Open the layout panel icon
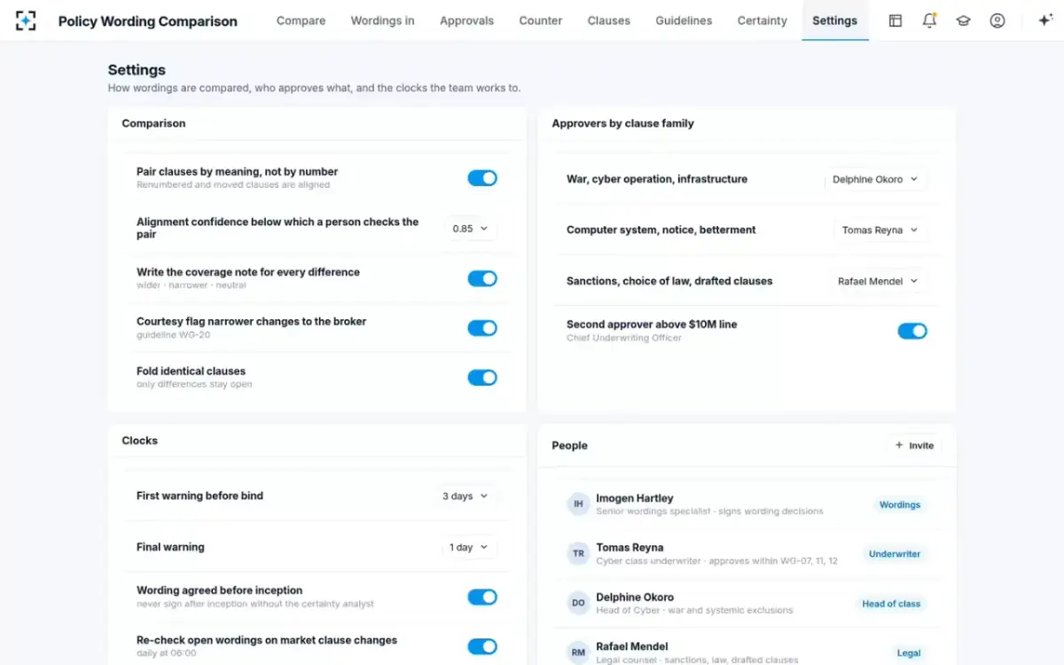 click(896, 20)
